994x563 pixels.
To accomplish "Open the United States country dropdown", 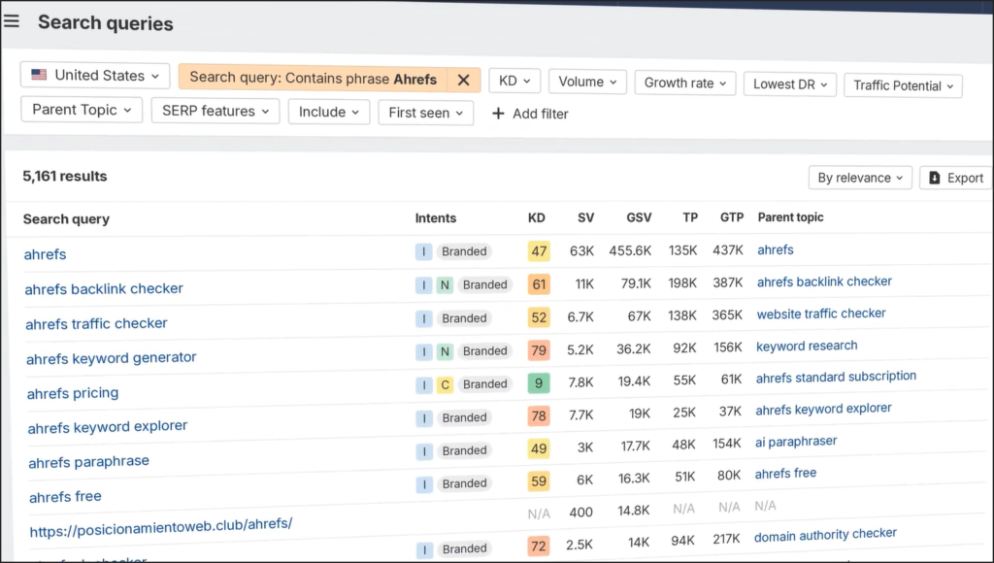I will coord(95,76).
